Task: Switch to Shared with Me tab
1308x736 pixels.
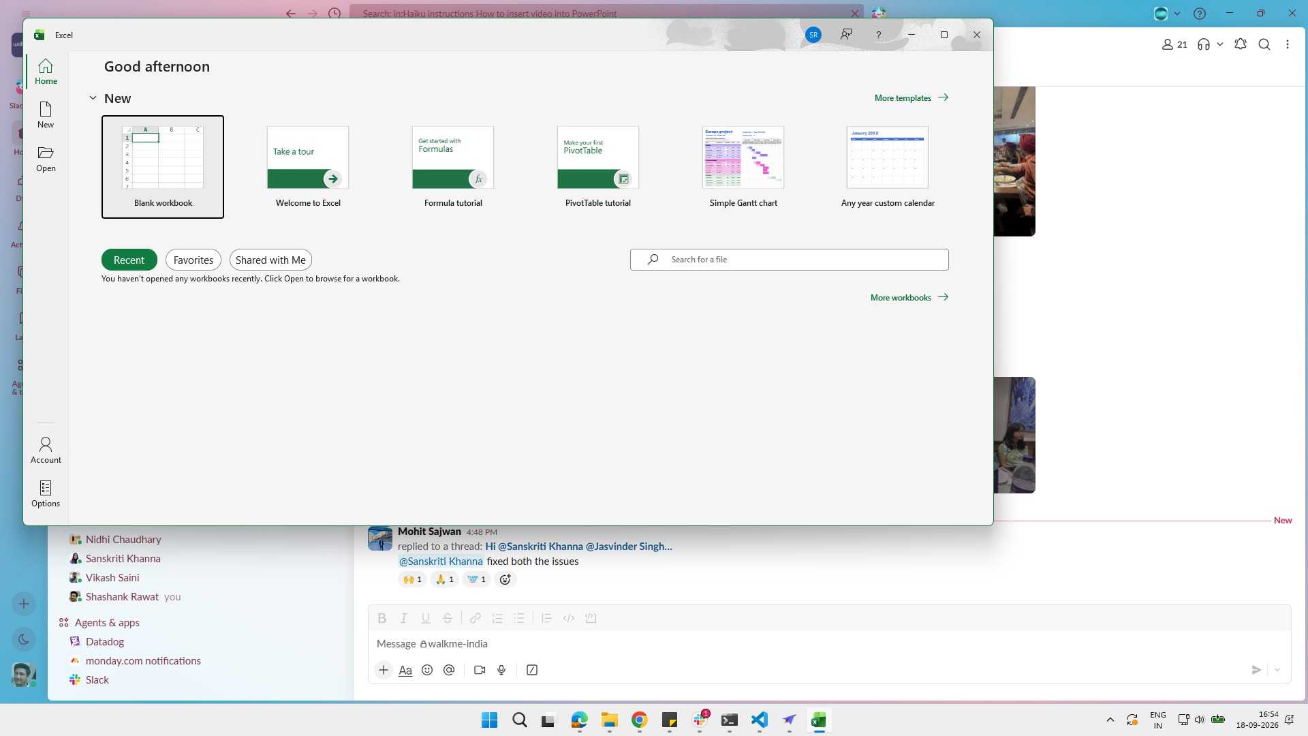Action: pos(270,260)
